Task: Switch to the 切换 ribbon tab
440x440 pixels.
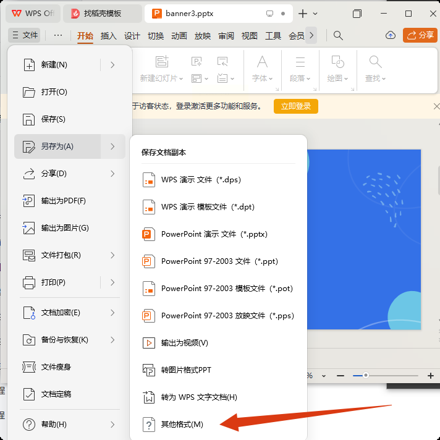Action: coord(156,36)
